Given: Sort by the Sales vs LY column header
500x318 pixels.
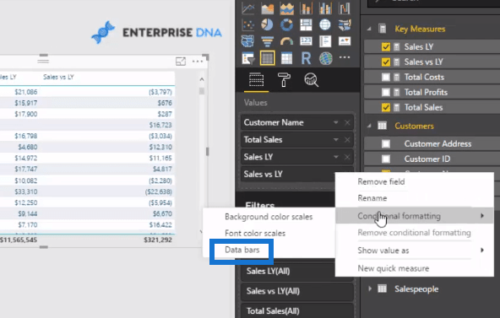Looking at the screenshot, I should (58, 77).
